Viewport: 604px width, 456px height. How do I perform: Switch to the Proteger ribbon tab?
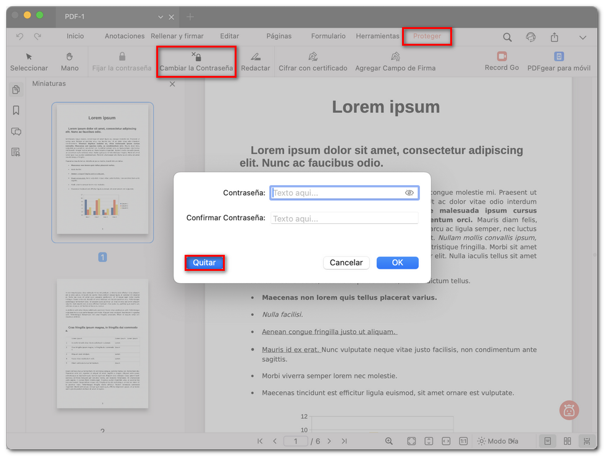(x=427, y=36)
